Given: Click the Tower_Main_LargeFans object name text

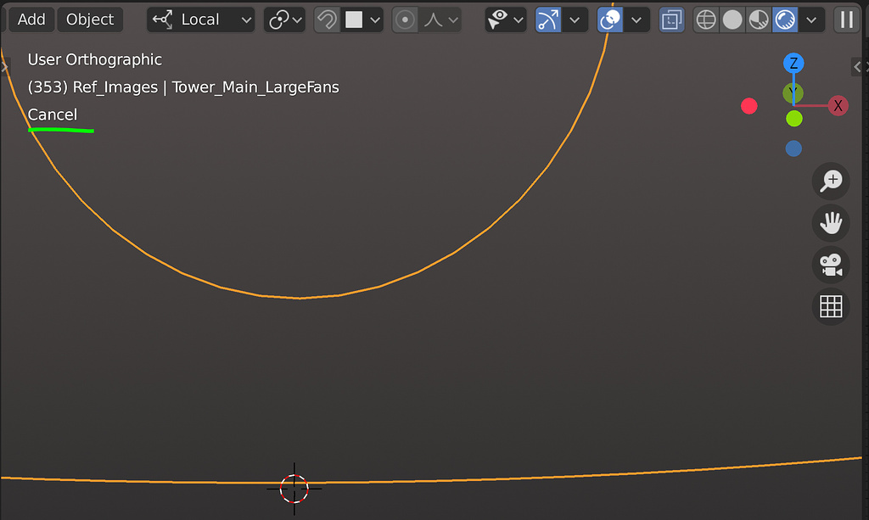Looking at the screenshot, I should [255, 87].
